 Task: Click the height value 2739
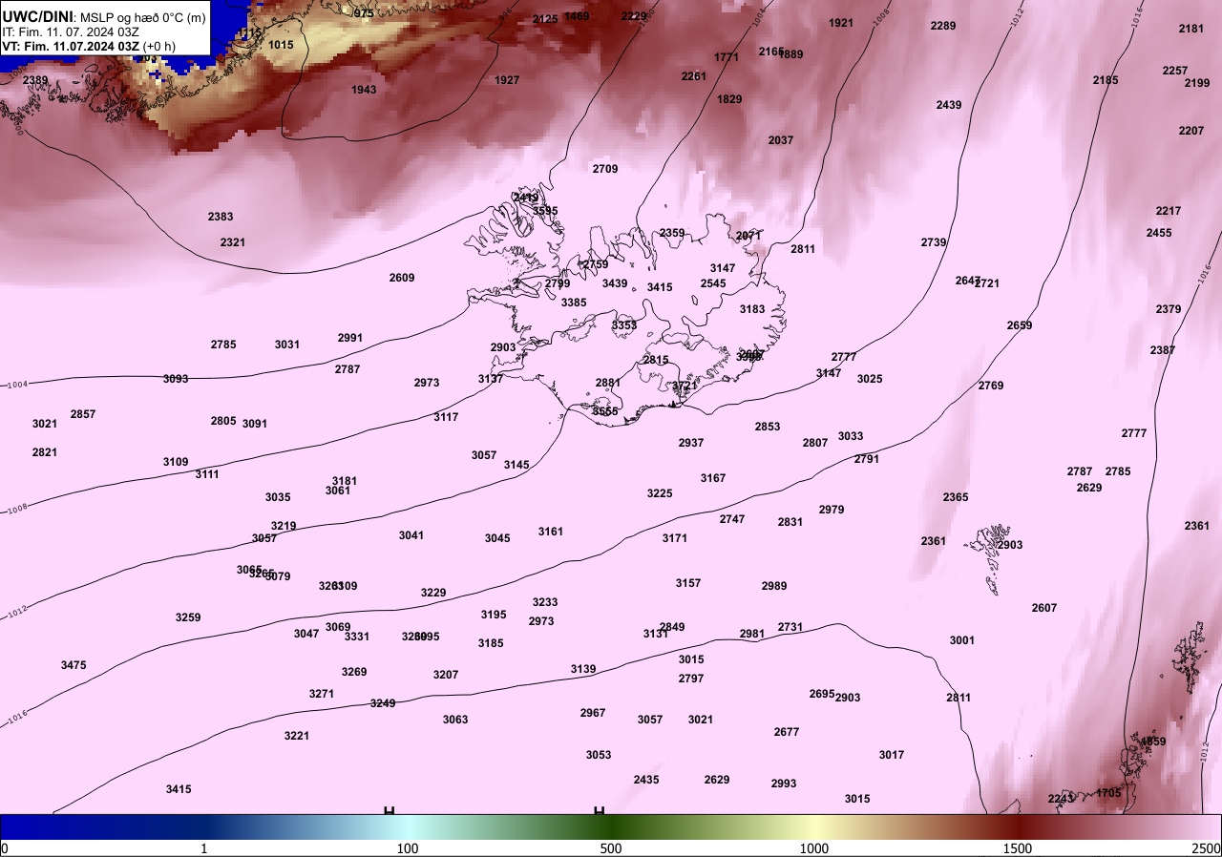coord(934,242)
